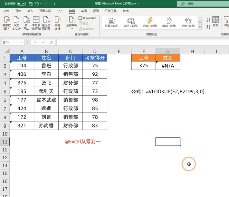The image size is (229, 197).
Task: Click the Save icon in title bar
Action: coord(30,4)
